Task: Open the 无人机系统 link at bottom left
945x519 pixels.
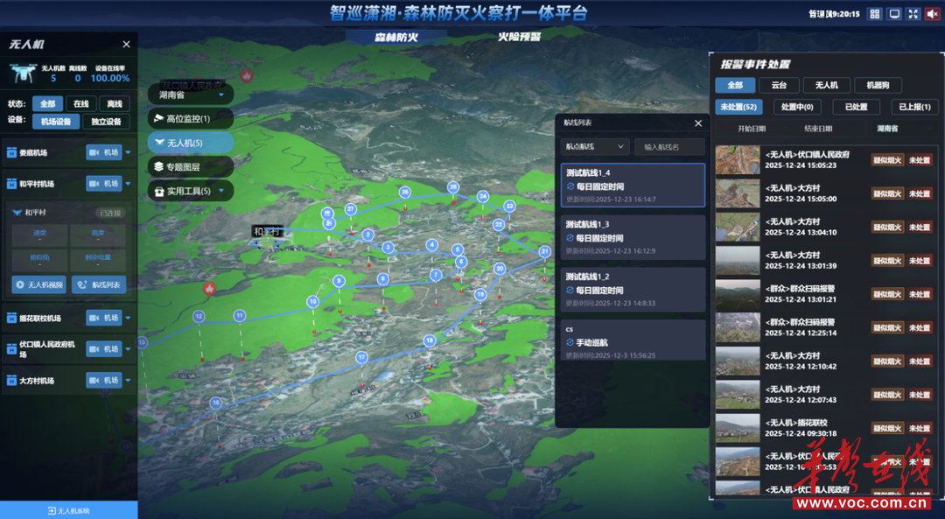Action: (68, 510)
